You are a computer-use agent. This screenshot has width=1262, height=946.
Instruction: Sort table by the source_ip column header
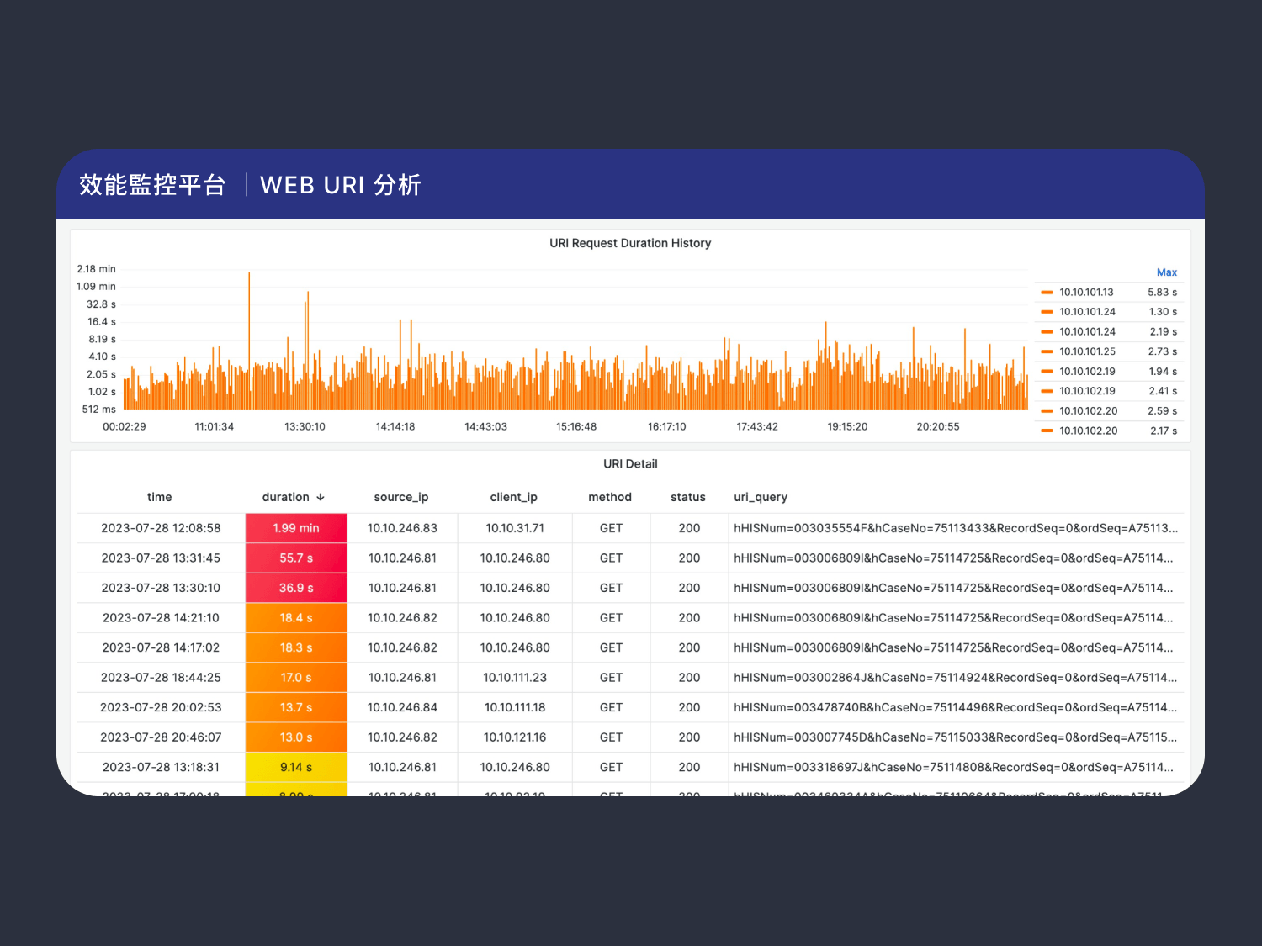(400, 498)
